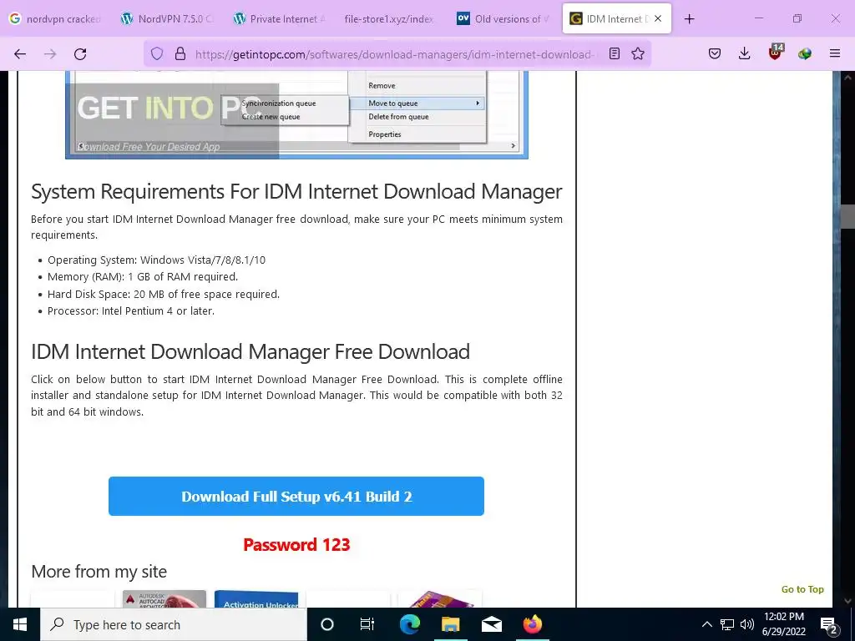
Task: Open File Explorer from the taskbar
Action: tap(450, 624)
